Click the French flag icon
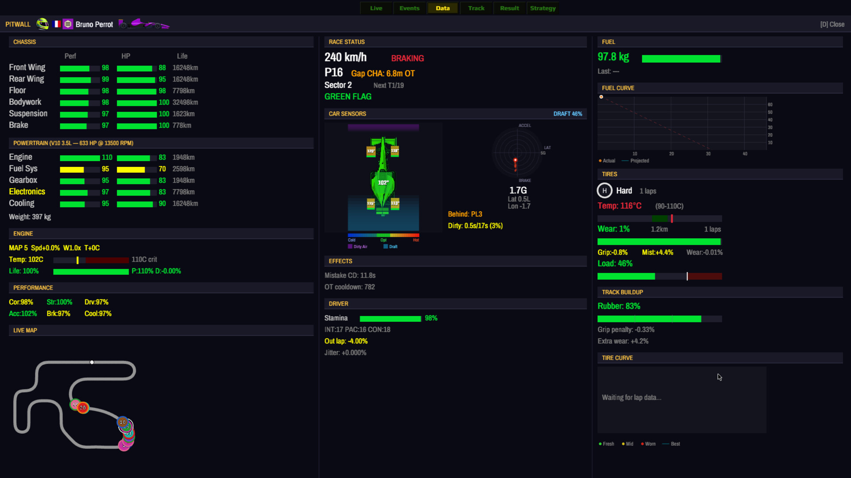 (57, 24)
